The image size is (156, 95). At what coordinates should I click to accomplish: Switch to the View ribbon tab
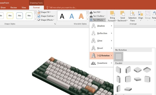coord(24,7)
